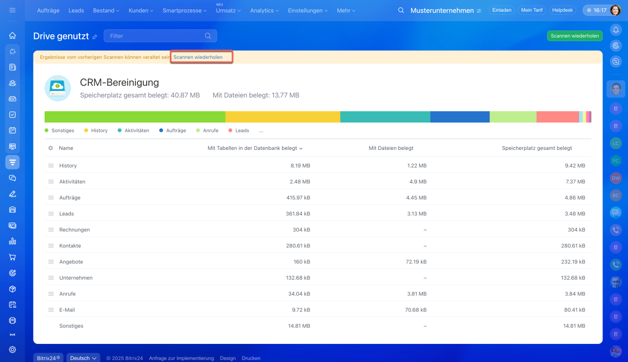Open the Deutsch language selector

[x=83, y=358]
